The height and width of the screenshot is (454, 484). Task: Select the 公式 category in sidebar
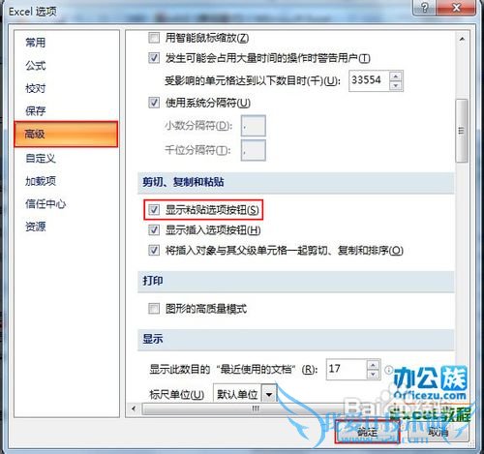pyautogui.click(x=36, y=66)
